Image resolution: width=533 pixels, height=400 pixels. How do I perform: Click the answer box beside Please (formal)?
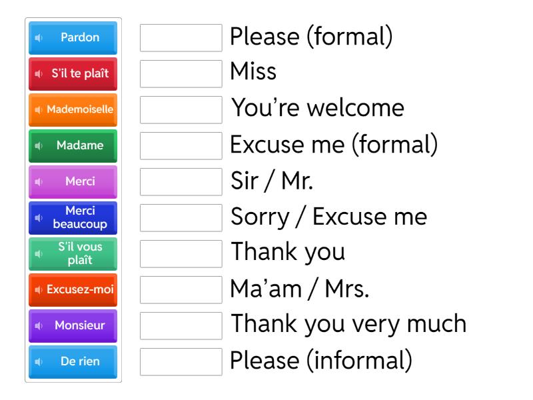(x=181, y=38)
